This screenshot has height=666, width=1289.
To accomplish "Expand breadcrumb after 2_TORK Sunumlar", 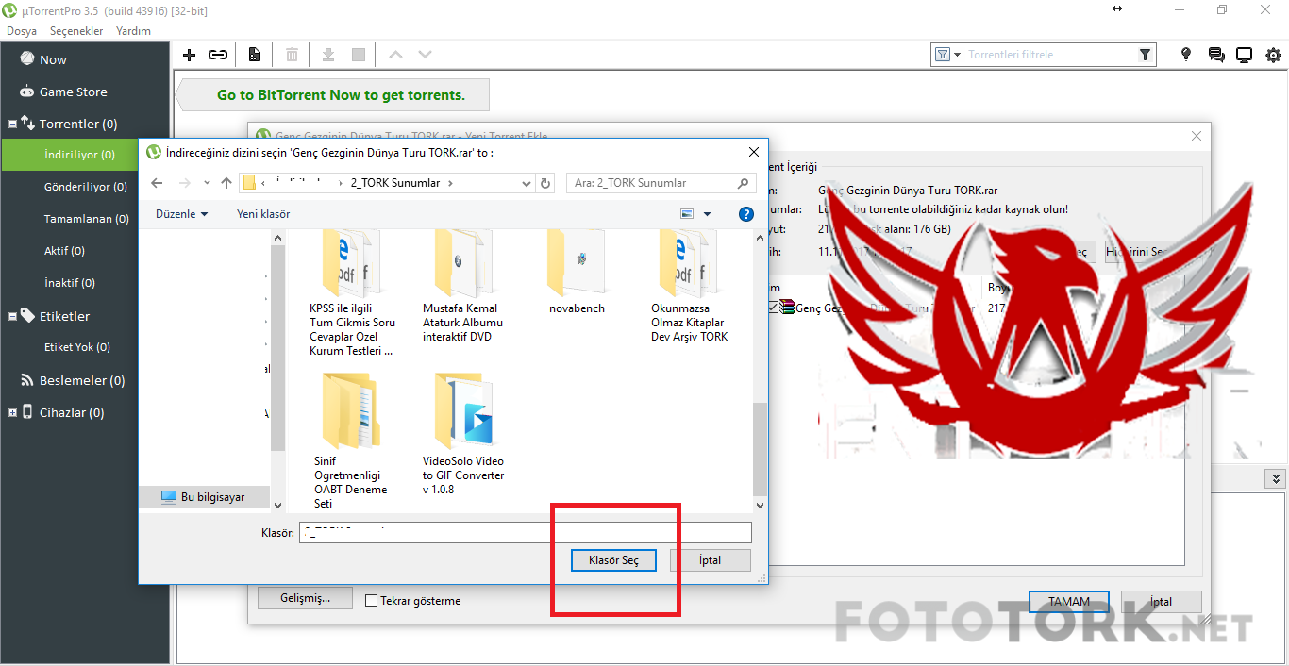I will (450, 183).
